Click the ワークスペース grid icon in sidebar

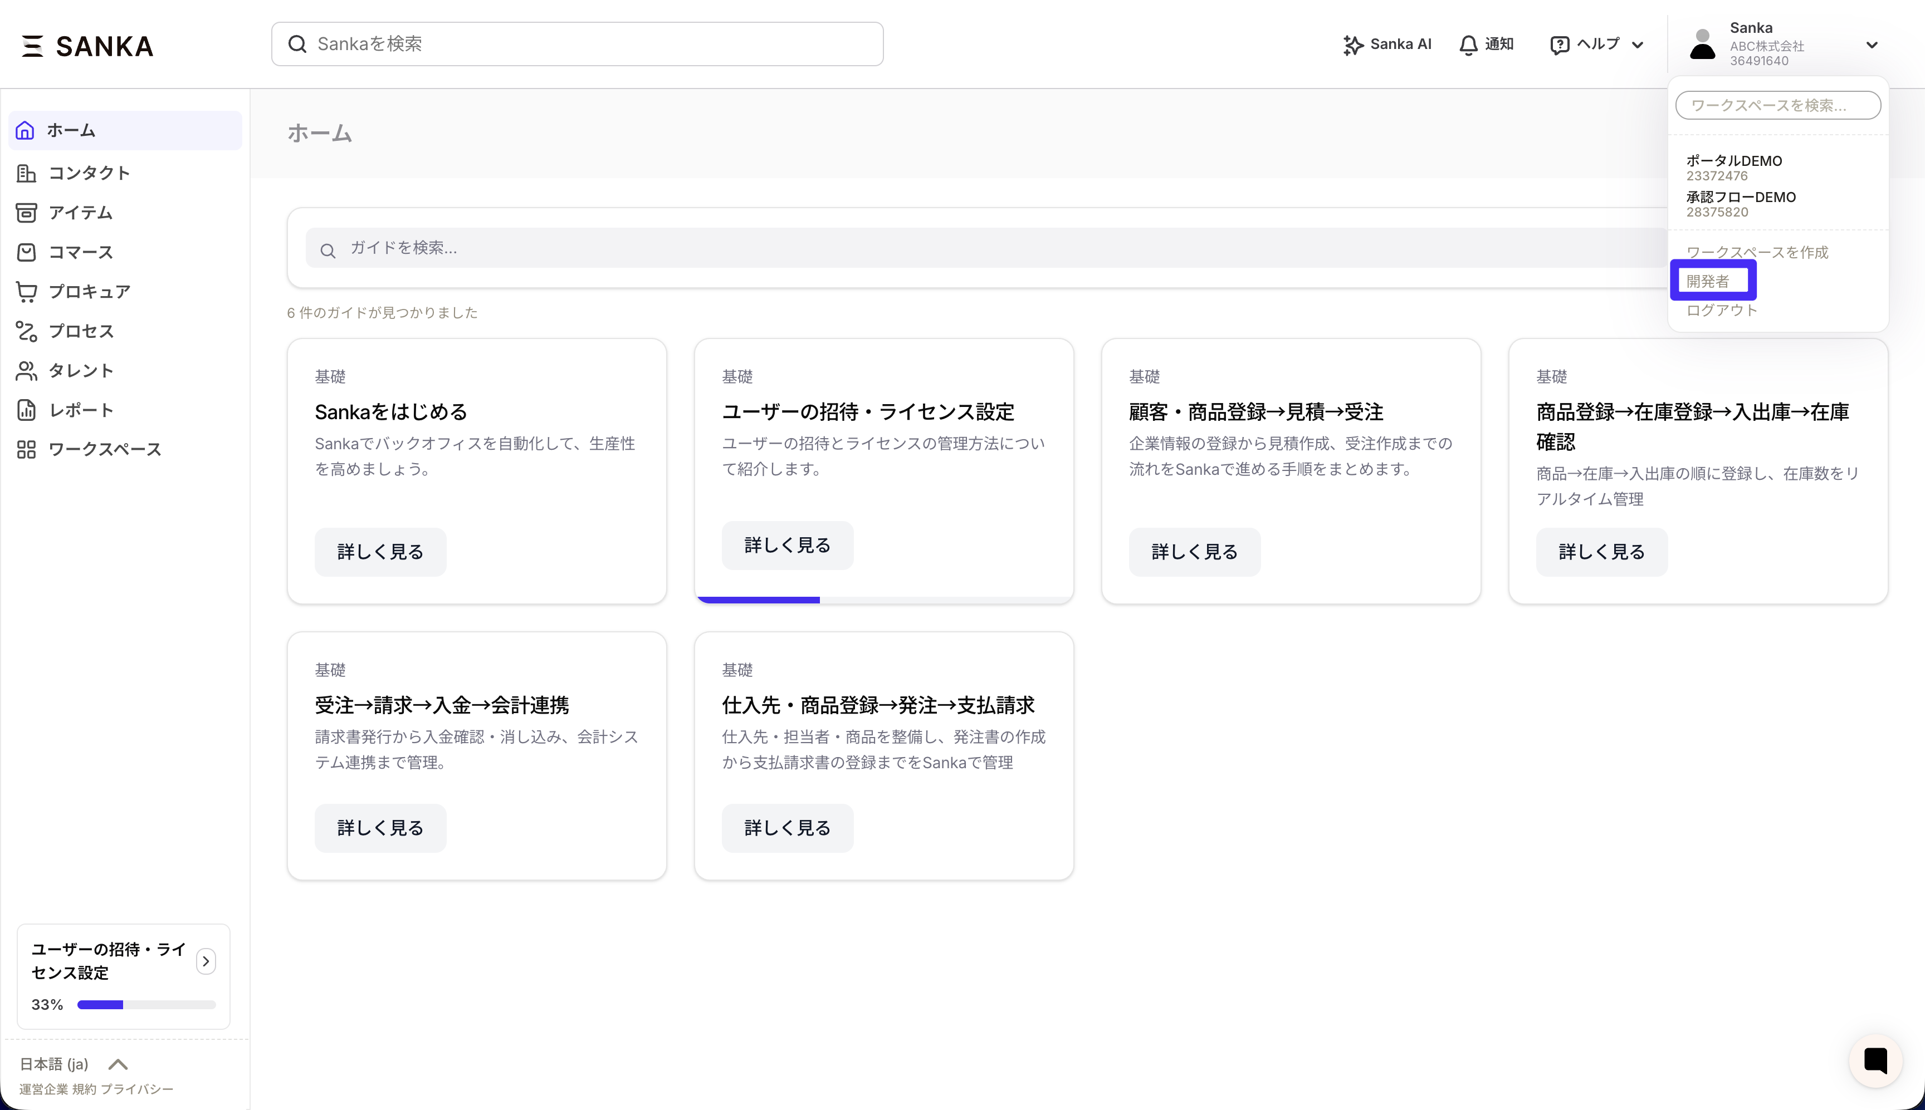[27, 450]
